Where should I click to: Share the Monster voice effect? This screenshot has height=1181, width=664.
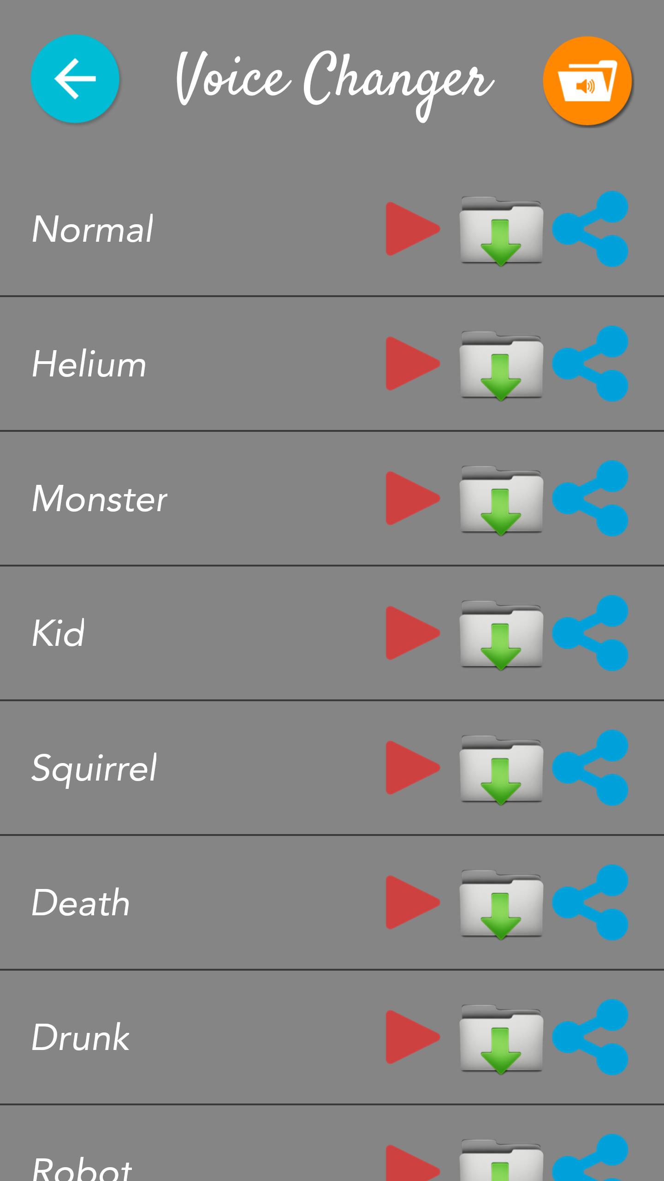591,498
